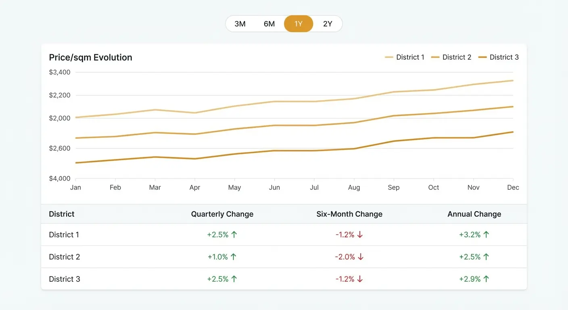Click the Quarterly Change column header
Viewport: 568px width, 310px height.
coord(222,214)
